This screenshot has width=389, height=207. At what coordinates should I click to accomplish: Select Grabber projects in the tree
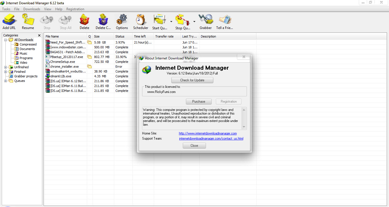point(26,76)
